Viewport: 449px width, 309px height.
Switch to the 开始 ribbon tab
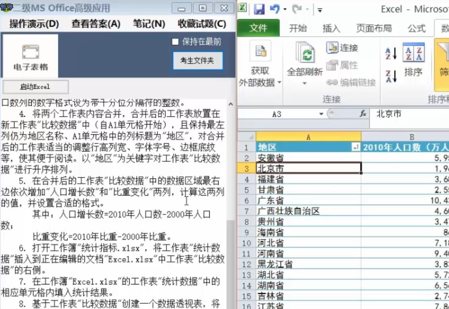[298, 28]
